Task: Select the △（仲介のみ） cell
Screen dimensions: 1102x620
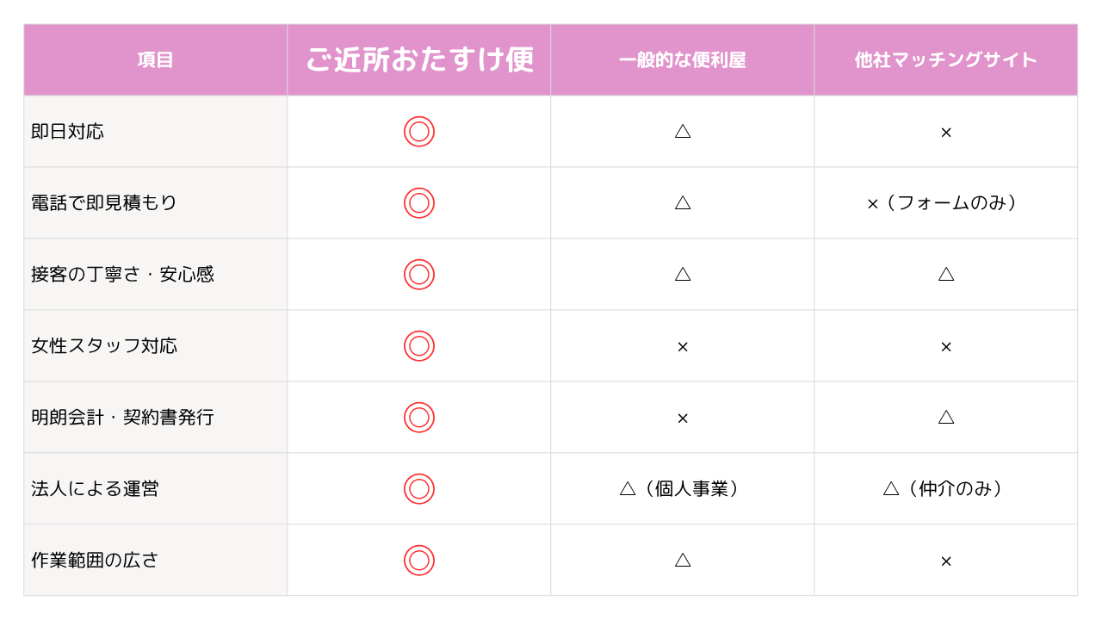Action: pyautogui.click(x=946, y=489)
